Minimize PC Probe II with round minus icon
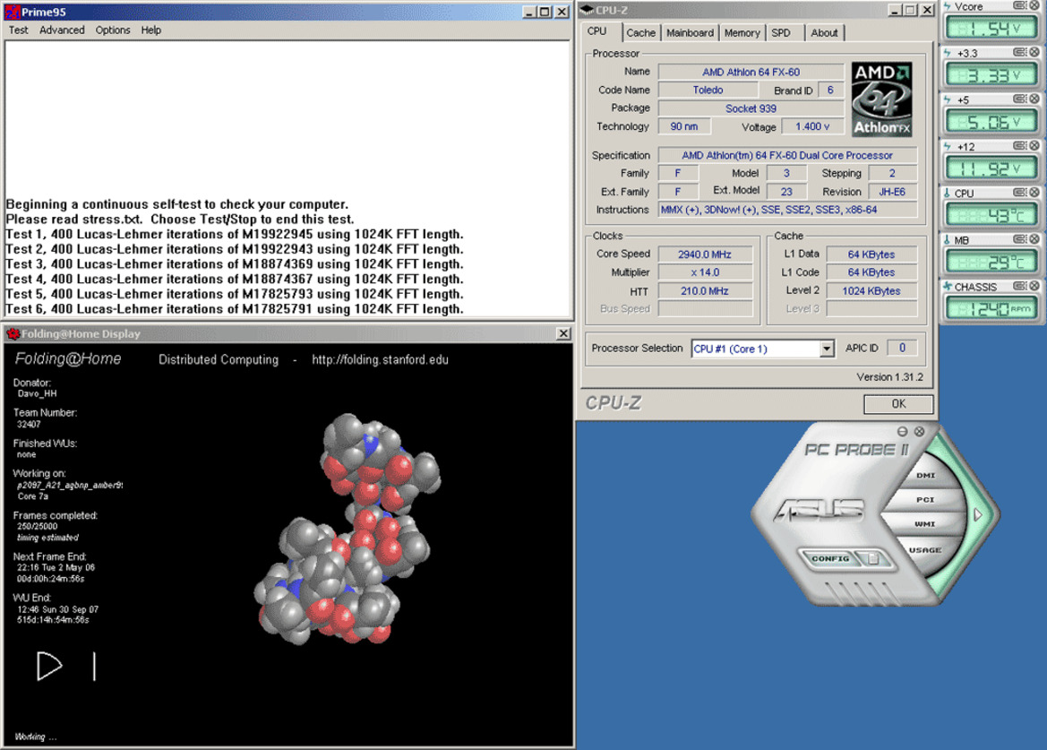Image resolution: width=1047 pixels, height=750 pixels. pos(902,431)
